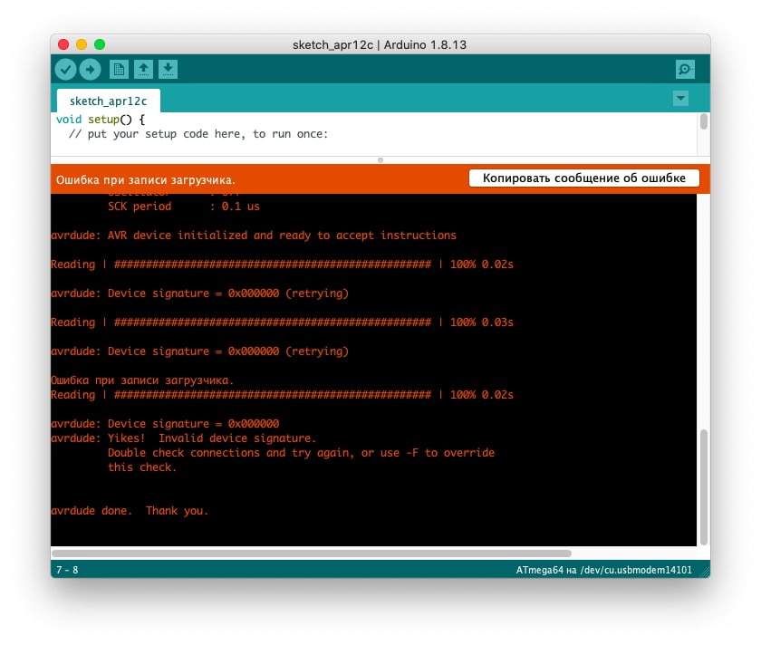Click 'Double check connections and try again' line
Screen dimensions: 761x645
[301, 453]
